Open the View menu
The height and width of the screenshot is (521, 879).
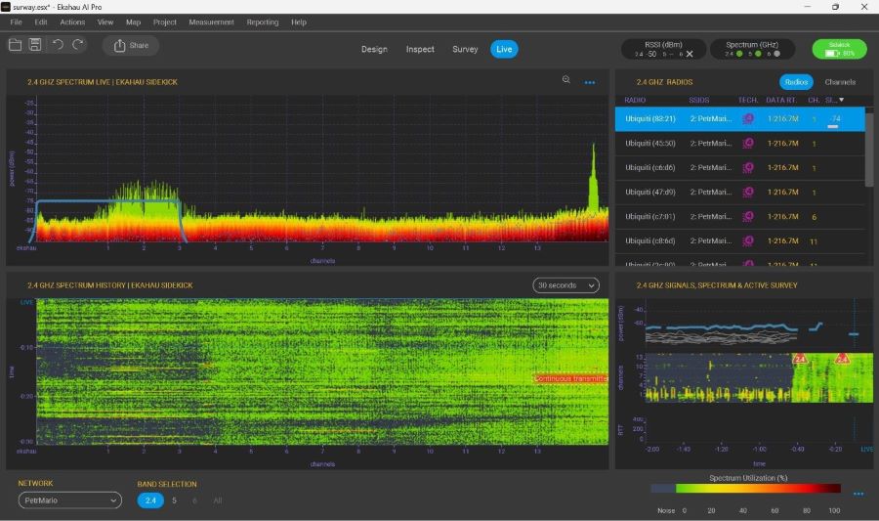[105, 22]
